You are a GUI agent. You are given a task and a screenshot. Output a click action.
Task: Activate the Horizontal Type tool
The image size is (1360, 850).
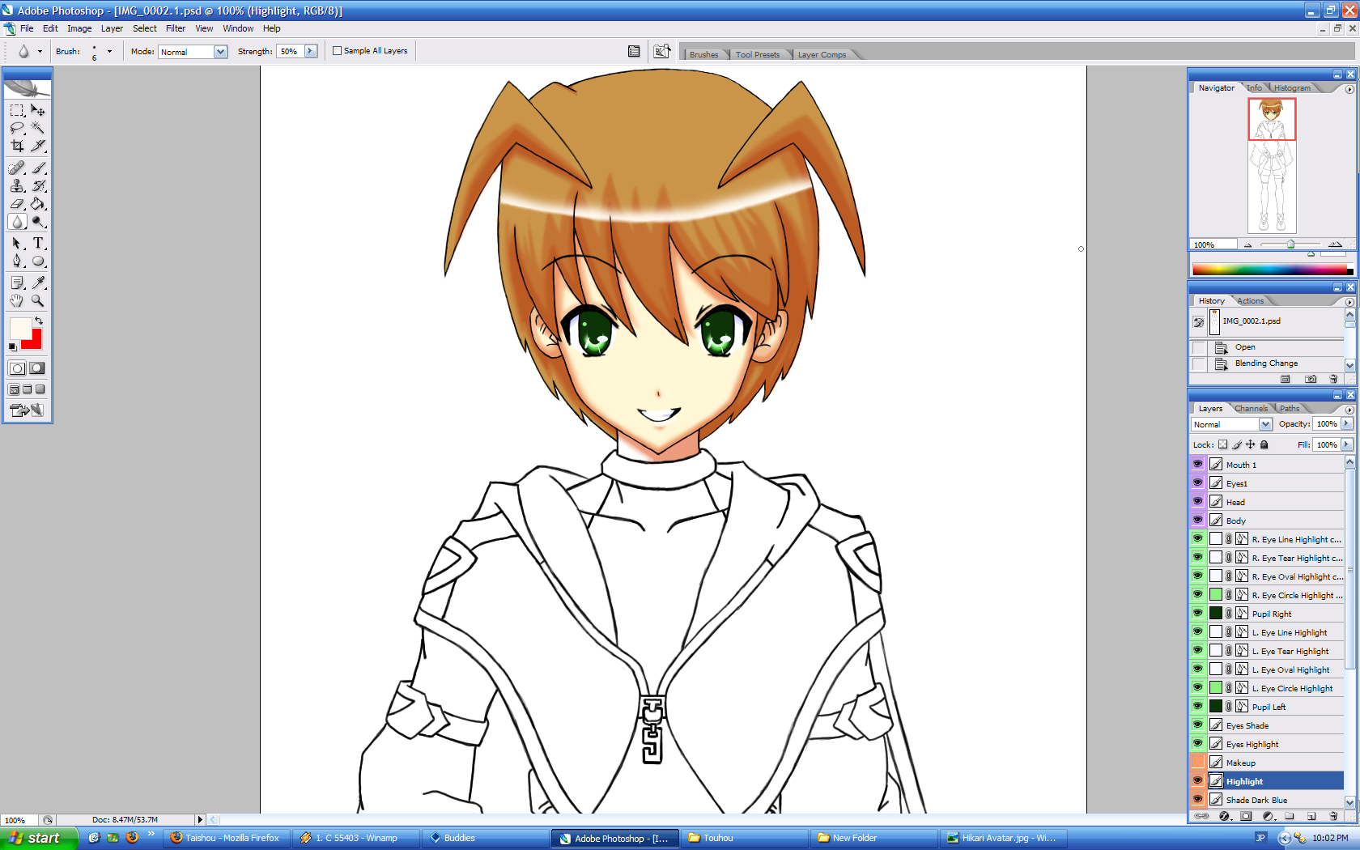pos(38,243)
